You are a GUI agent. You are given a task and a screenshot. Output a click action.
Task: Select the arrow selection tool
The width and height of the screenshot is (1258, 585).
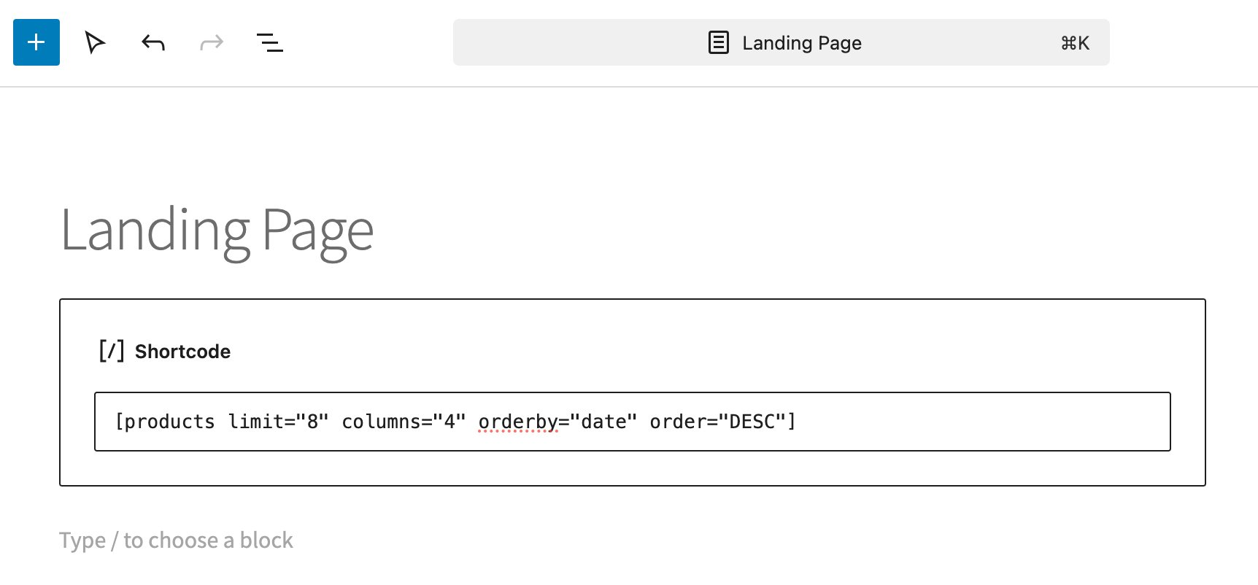point(95,42)
